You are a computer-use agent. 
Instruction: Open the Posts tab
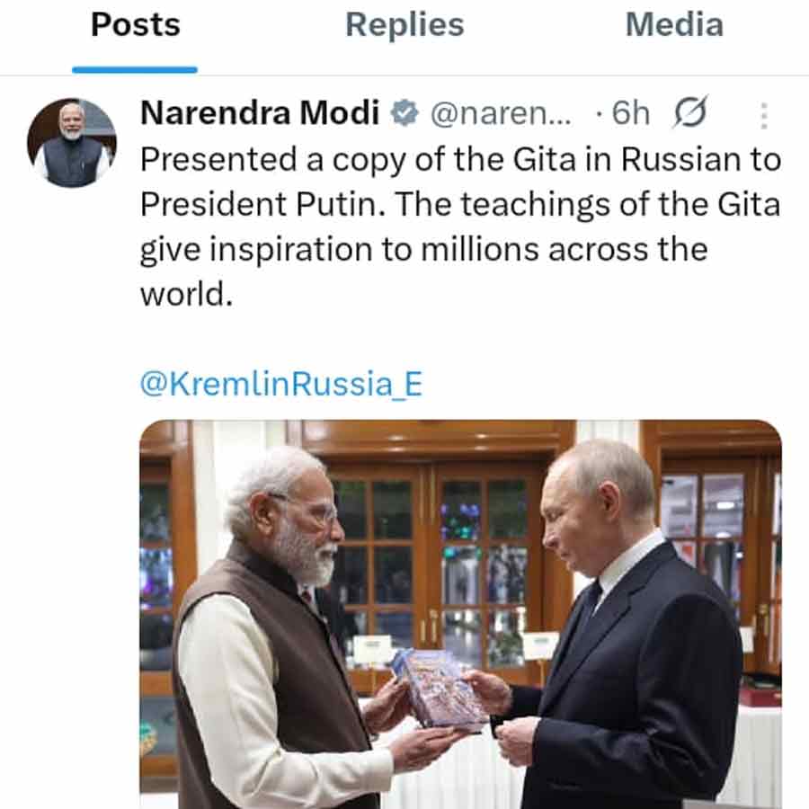pyautogui.click(x=135, y=25)
